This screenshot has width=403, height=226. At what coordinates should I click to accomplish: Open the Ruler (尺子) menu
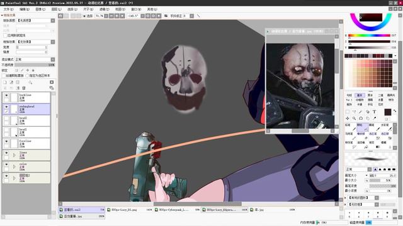point(88,9)
